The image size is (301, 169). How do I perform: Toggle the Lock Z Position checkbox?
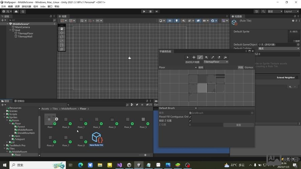click(190, 121)
